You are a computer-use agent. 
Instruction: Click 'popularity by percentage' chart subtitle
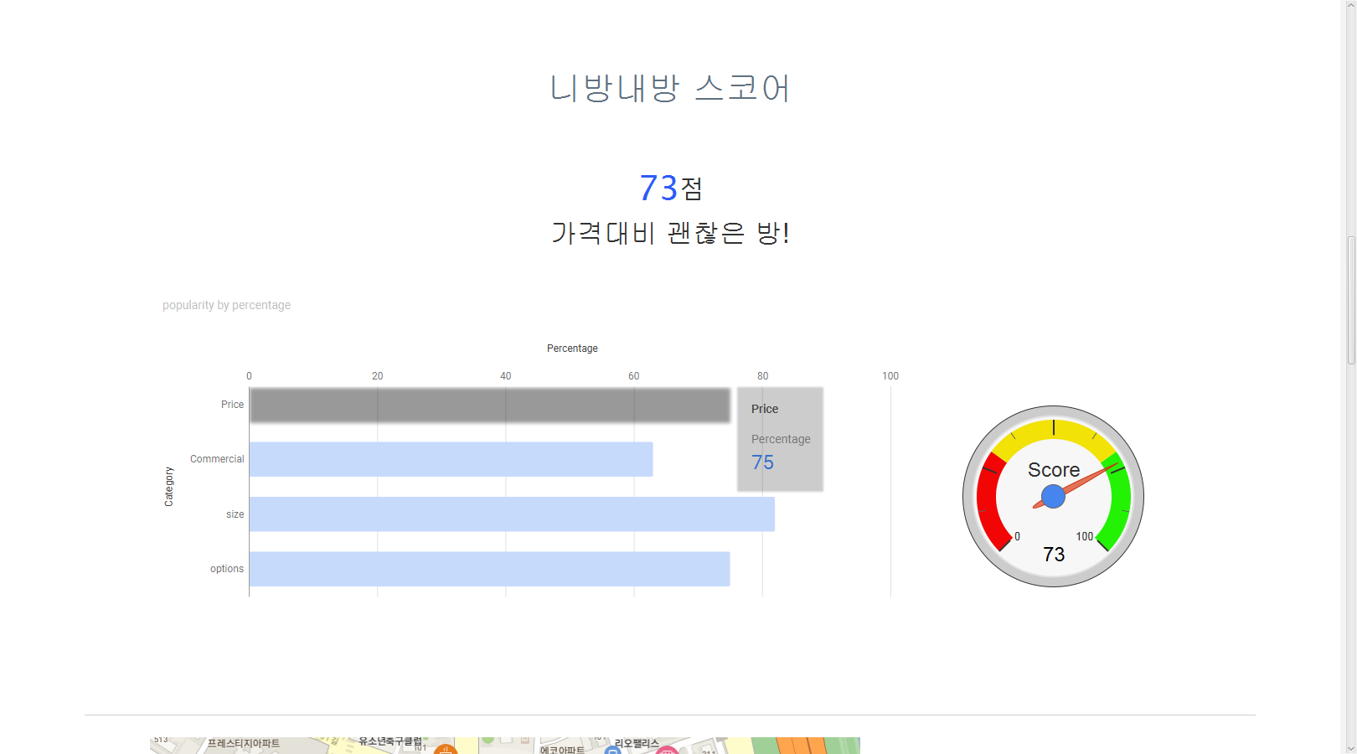pyautogui.click(x=226, y=305)
